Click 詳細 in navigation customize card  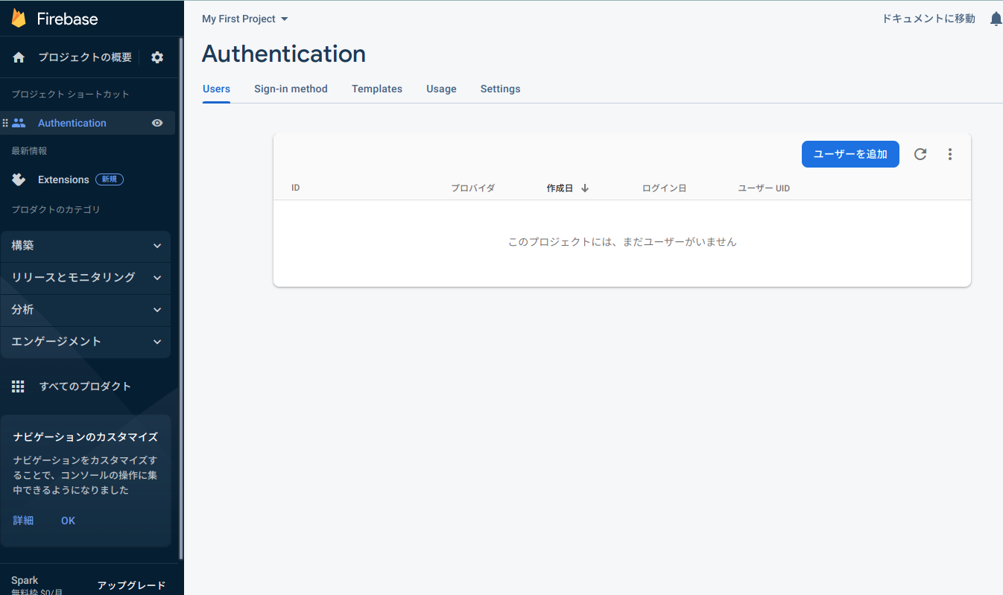point(23,521)
